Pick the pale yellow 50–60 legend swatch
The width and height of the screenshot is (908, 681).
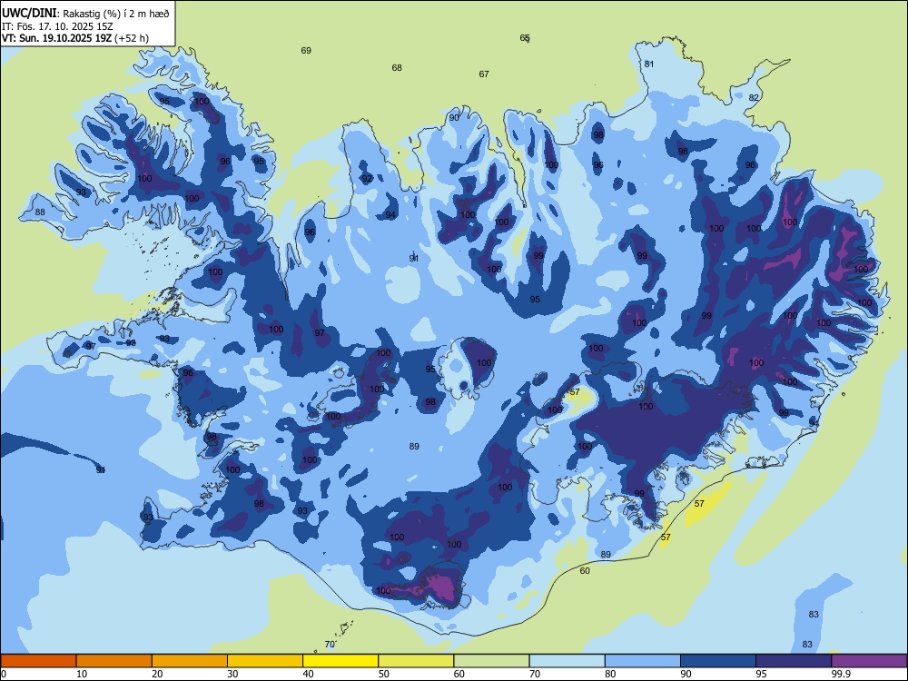click(x=416, y=661)
